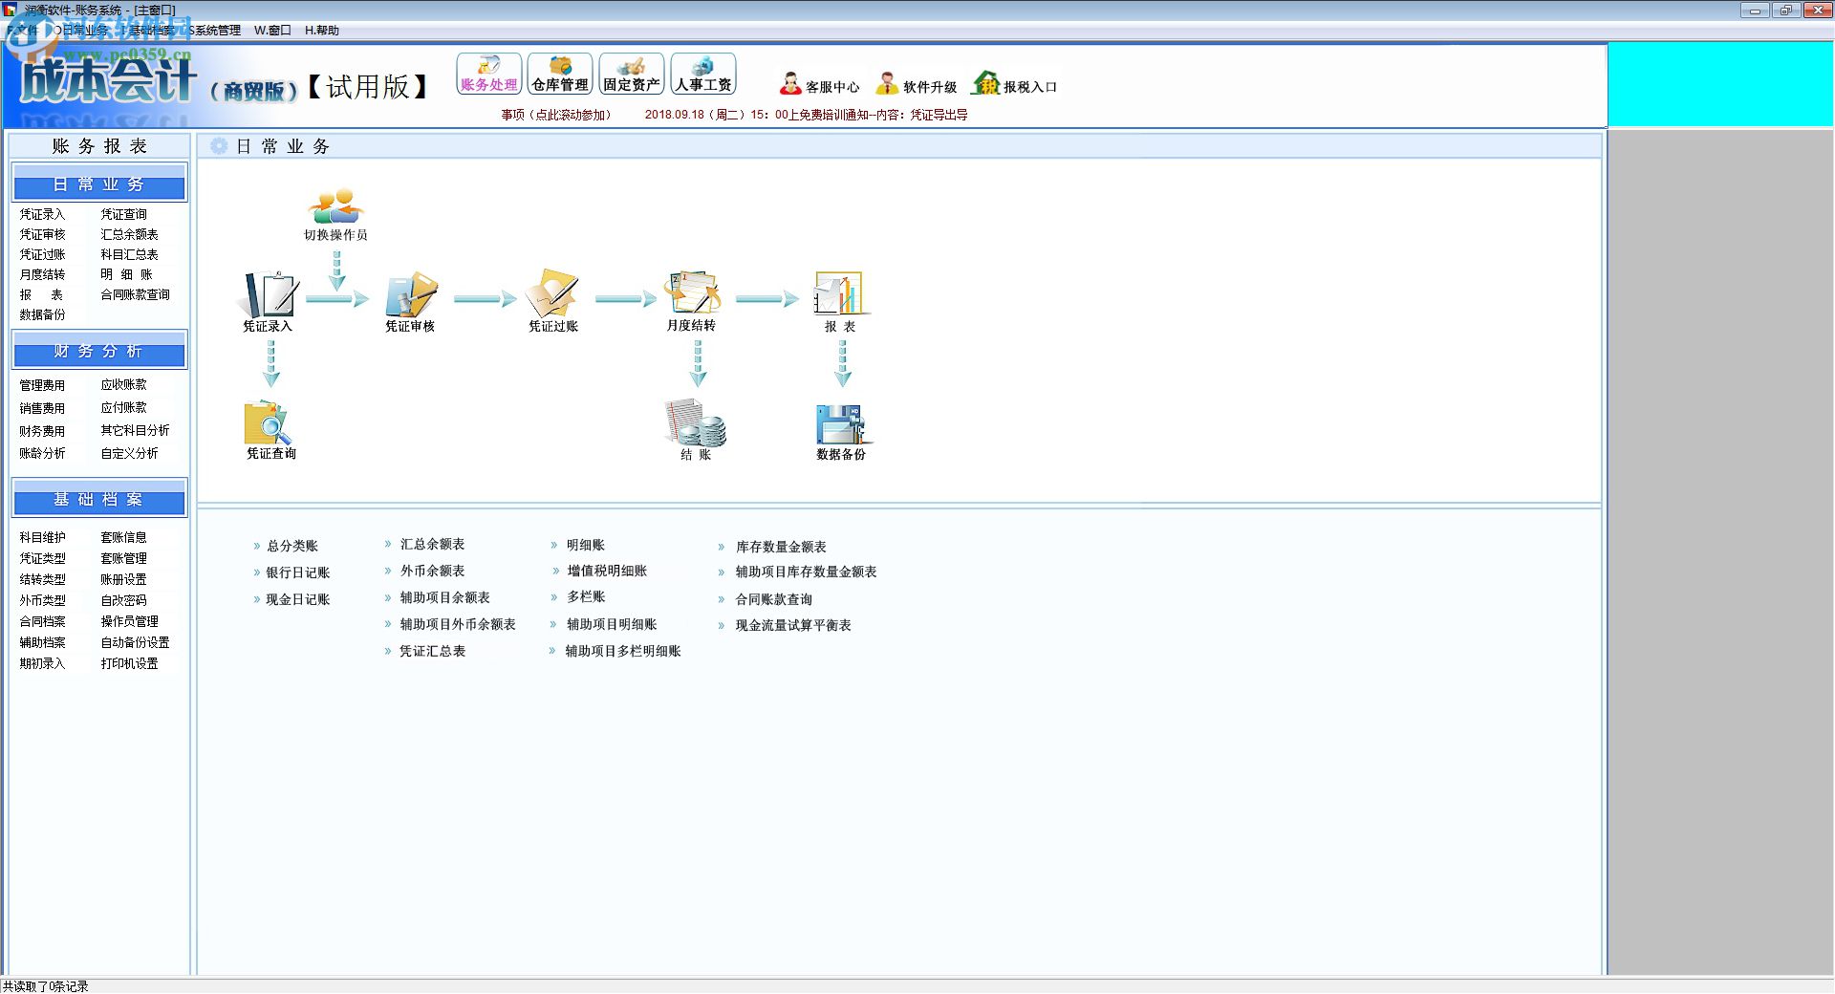Screen dimensions: 1835x994
Task: Open the 结账 flowchart icon
Action: pyautogui.click(x=696, y=430)
